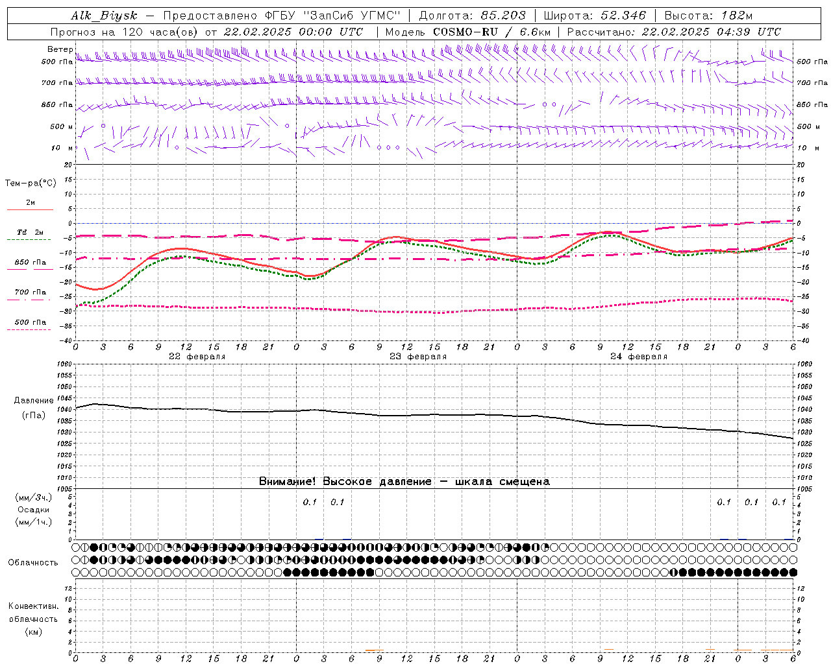Click the Широта: 52.346 value
This screenshot has width=831, height=664.
pos(595,16)
